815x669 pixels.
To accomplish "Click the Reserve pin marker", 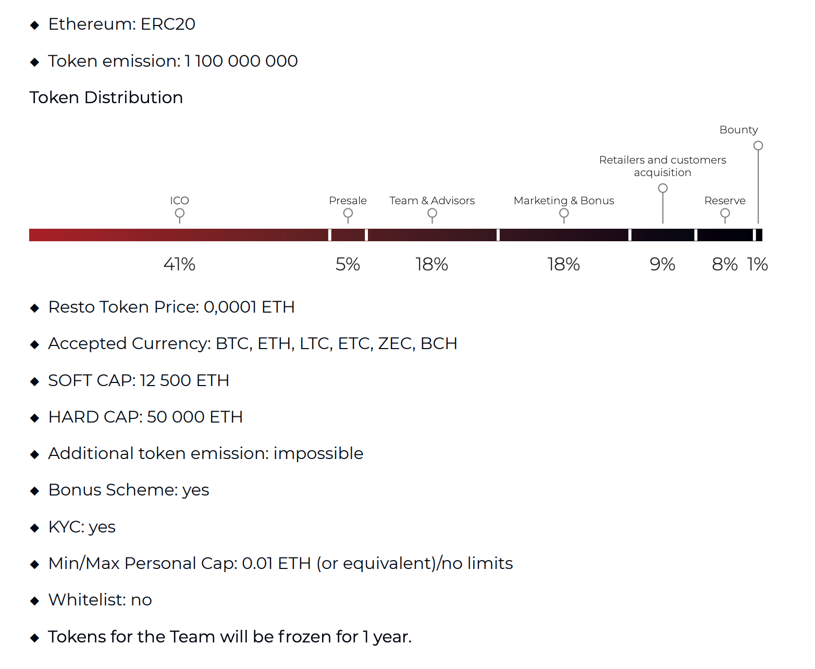I will pyautogui.click(x=725, y=214).
